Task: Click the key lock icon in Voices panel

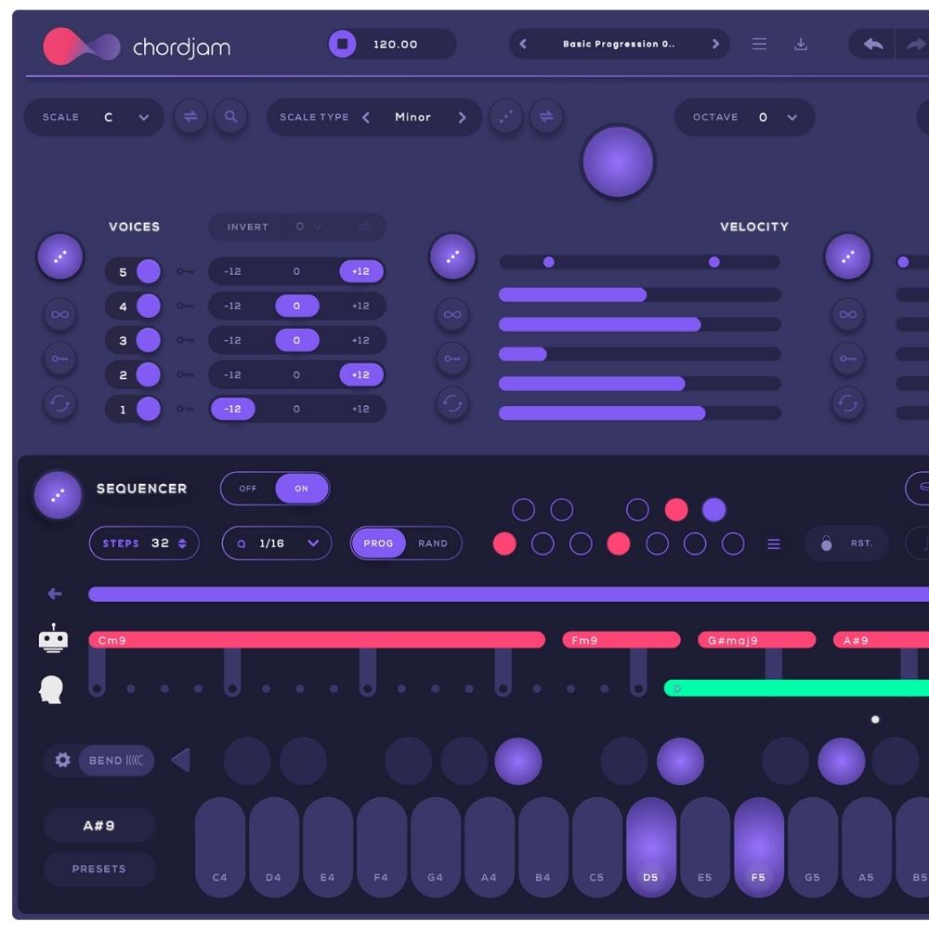Action: 59,359
